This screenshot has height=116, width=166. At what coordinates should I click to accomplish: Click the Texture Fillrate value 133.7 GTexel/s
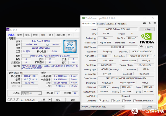click(144, 65)
